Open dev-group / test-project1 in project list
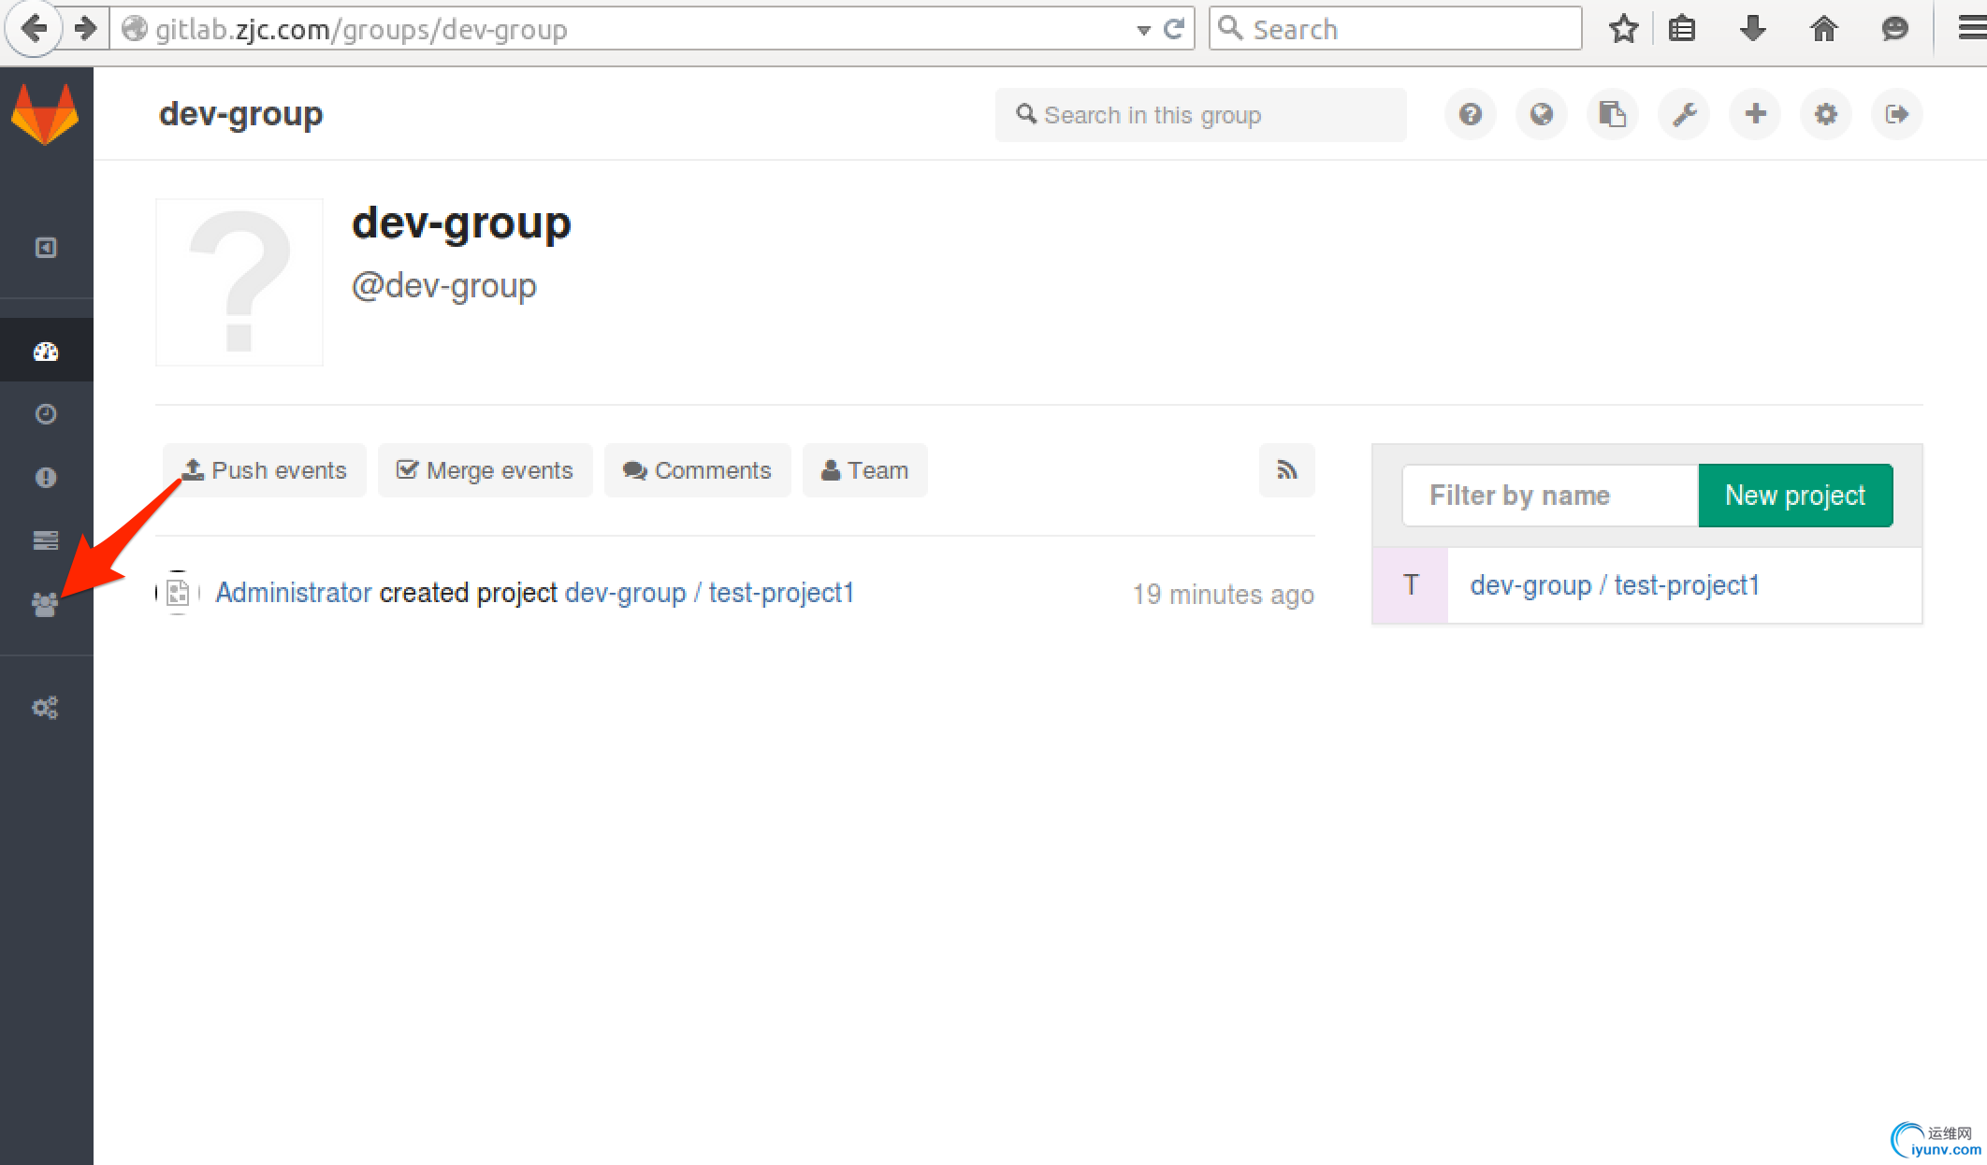Screen dimensions: 1987x1165 [x=1615, y=585]
